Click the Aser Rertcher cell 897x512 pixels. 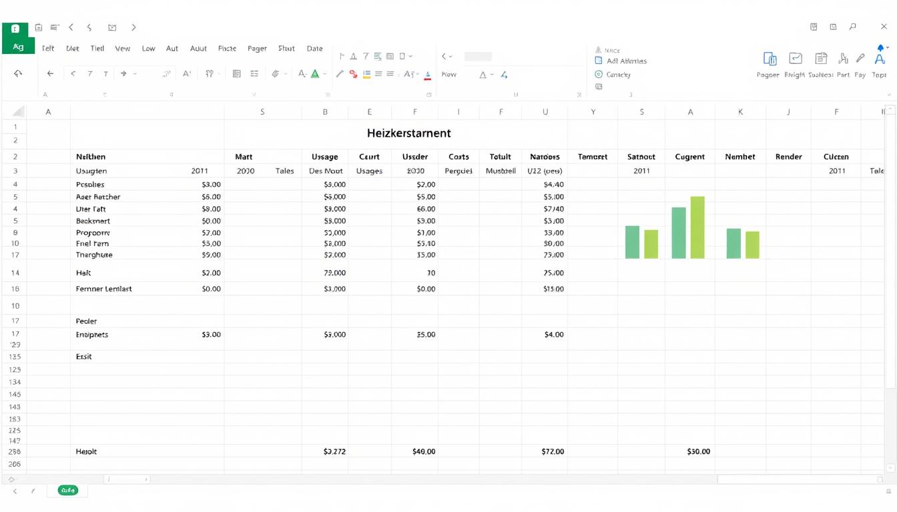point(98,197)
